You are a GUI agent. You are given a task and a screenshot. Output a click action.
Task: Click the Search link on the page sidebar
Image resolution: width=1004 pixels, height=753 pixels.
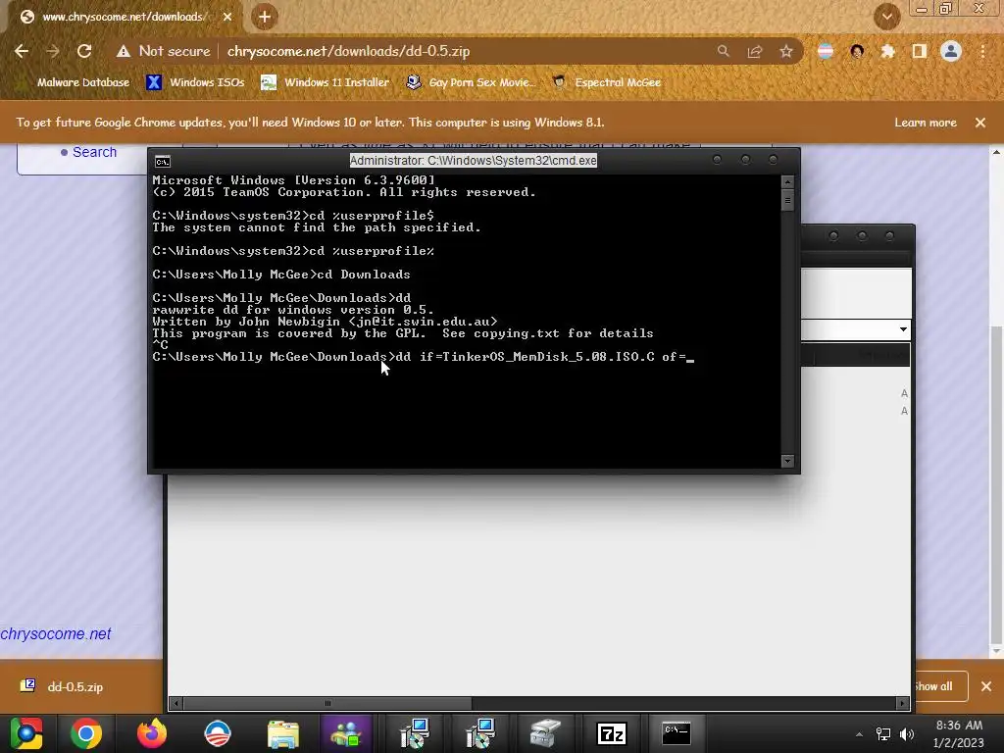point(94,152)
